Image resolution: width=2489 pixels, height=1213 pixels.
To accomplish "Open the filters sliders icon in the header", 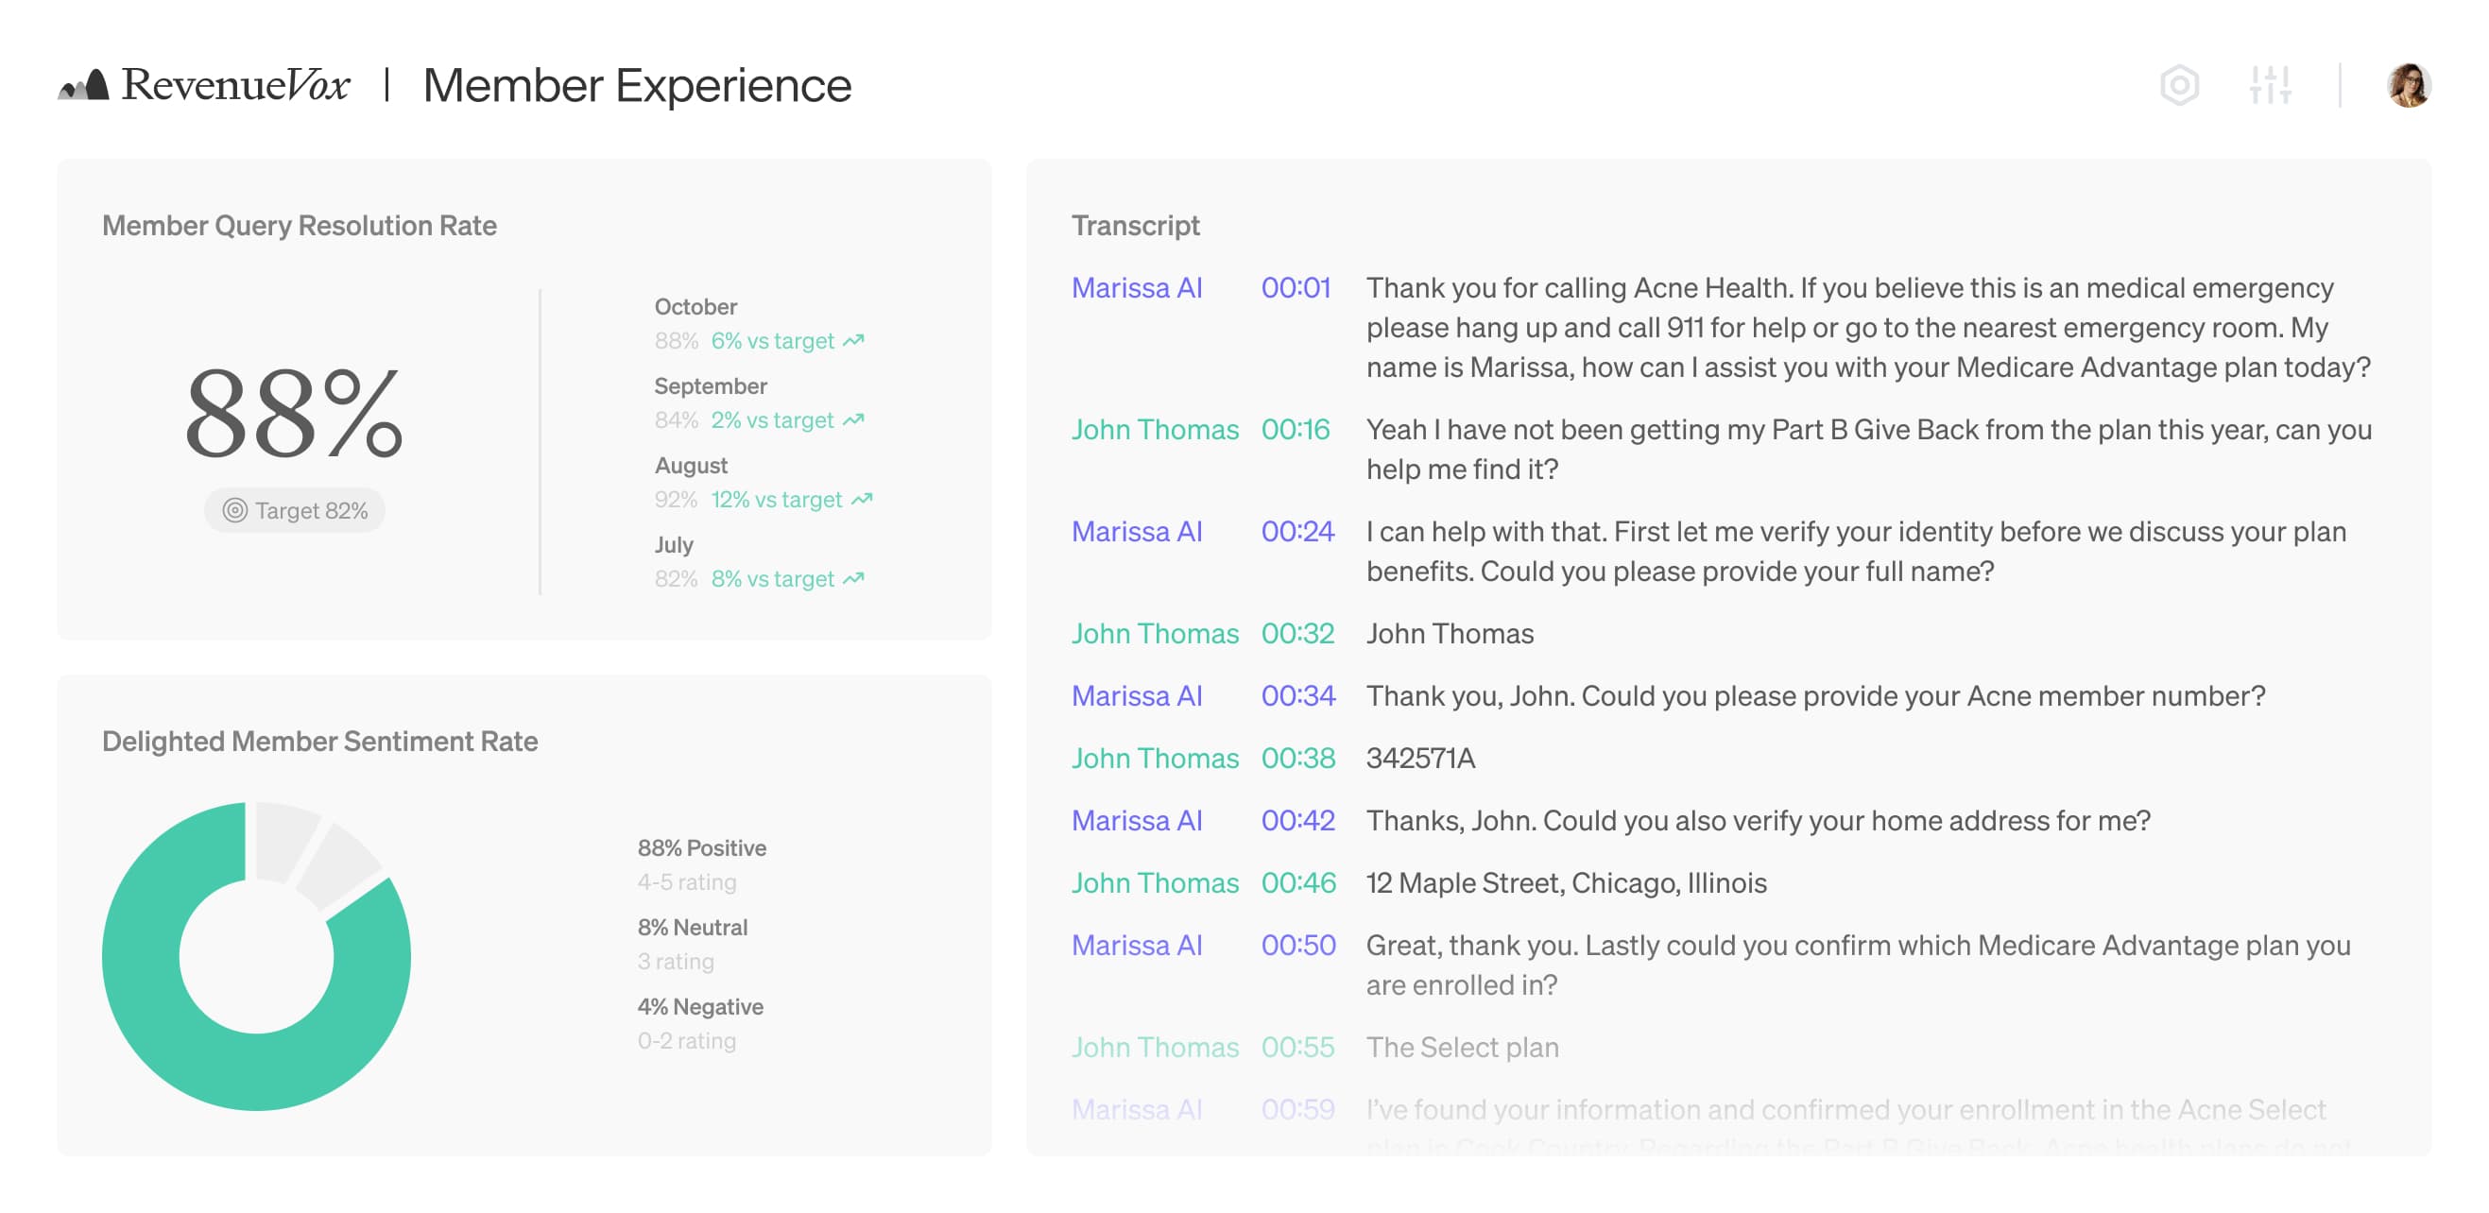I will 2273,87.
